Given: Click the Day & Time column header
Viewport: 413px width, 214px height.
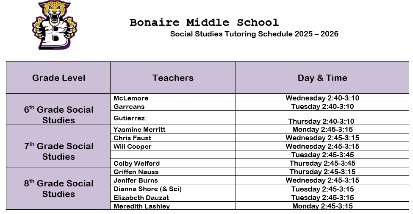Looking at the screenshot, I should [x=322, y=78].
